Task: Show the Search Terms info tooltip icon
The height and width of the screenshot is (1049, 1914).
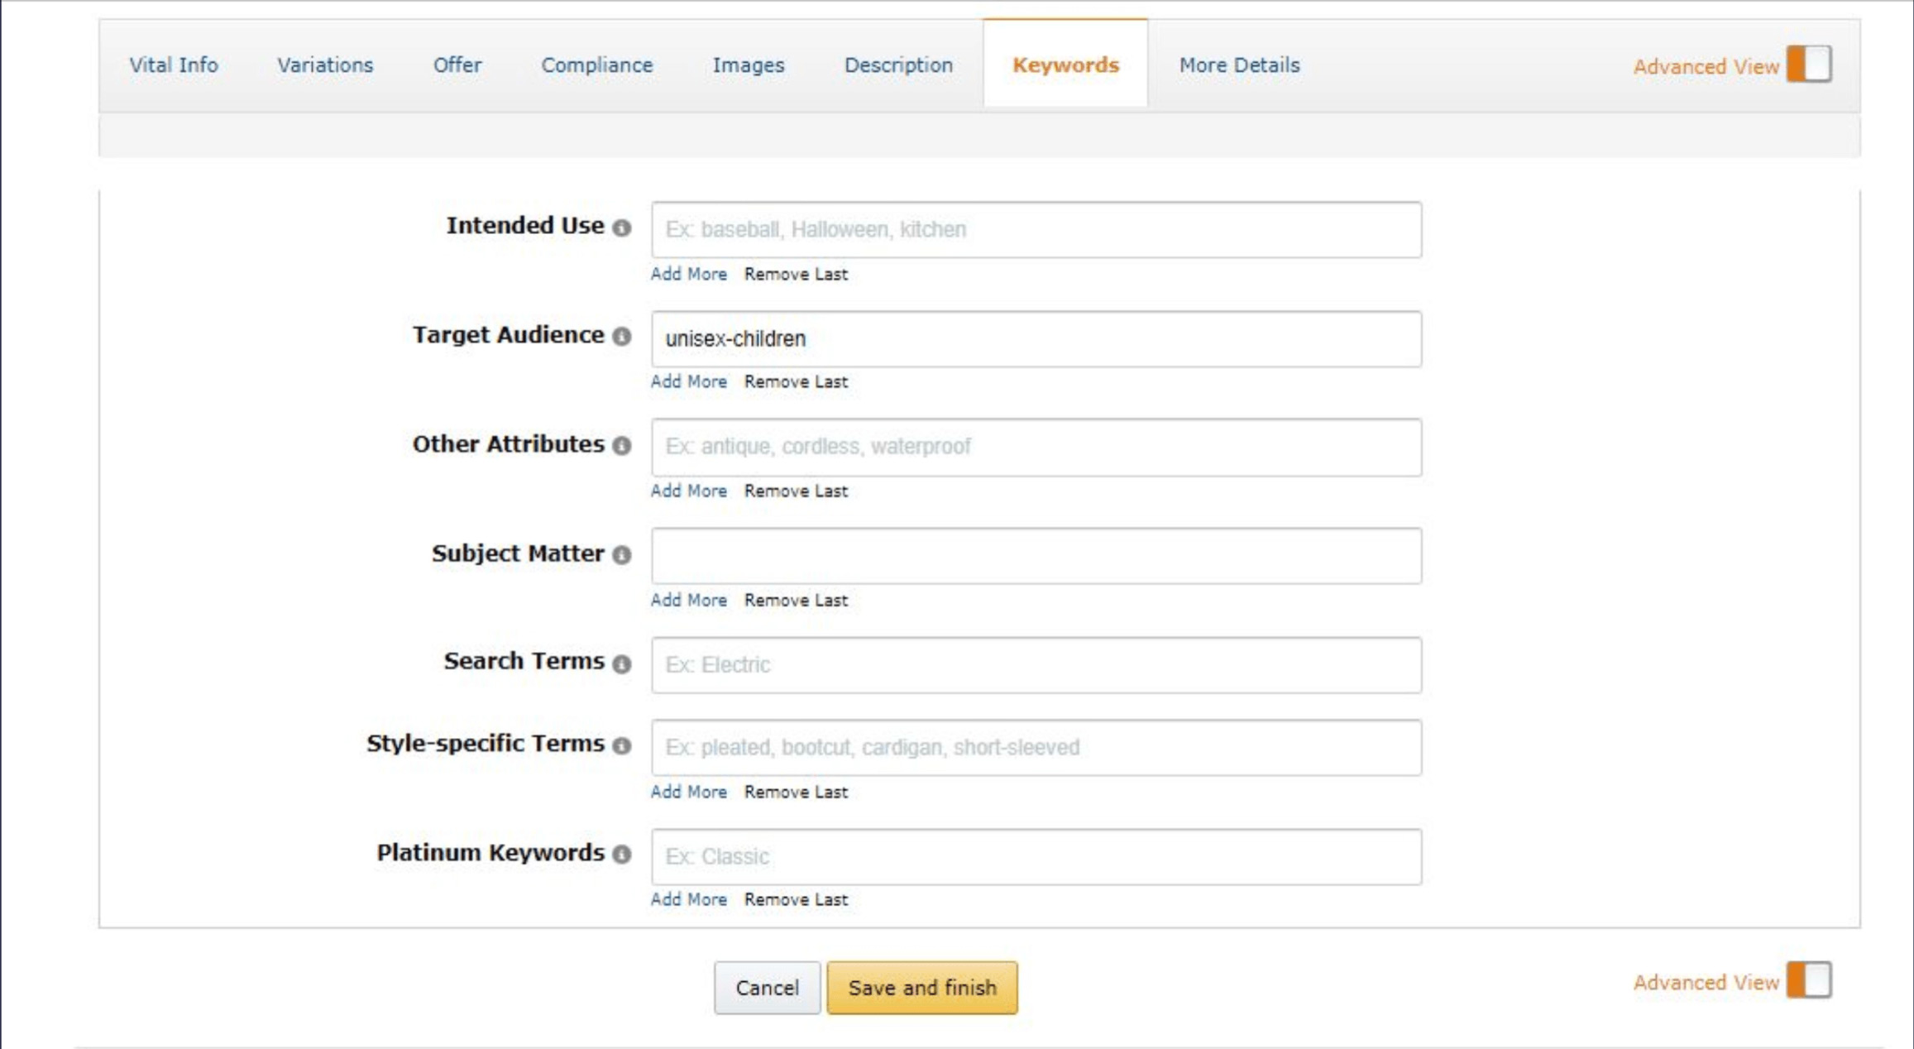Action: (x=622, y=663)
